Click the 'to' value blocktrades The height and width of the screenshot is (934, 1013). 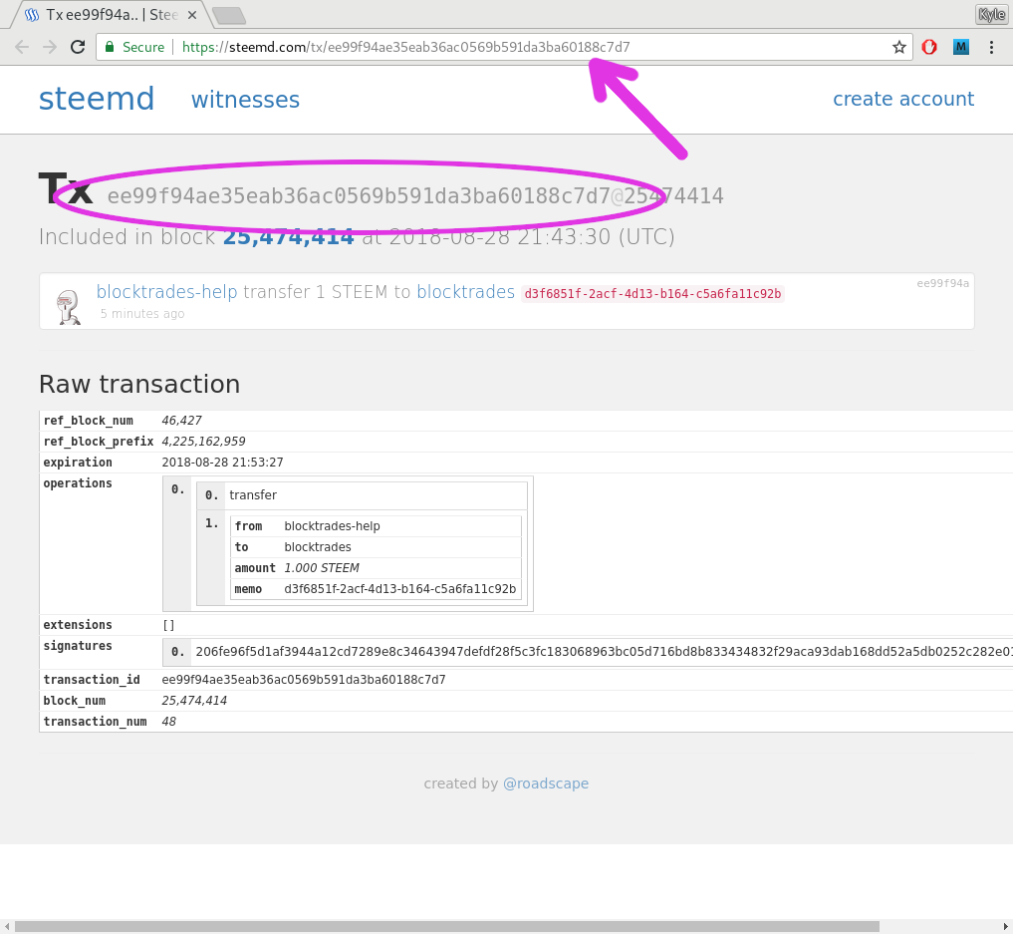pyautogui.click(x=318, y=547)
